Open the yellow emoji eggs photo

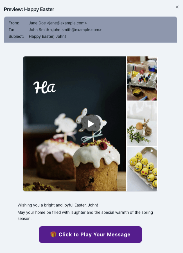tap(142, 169)
